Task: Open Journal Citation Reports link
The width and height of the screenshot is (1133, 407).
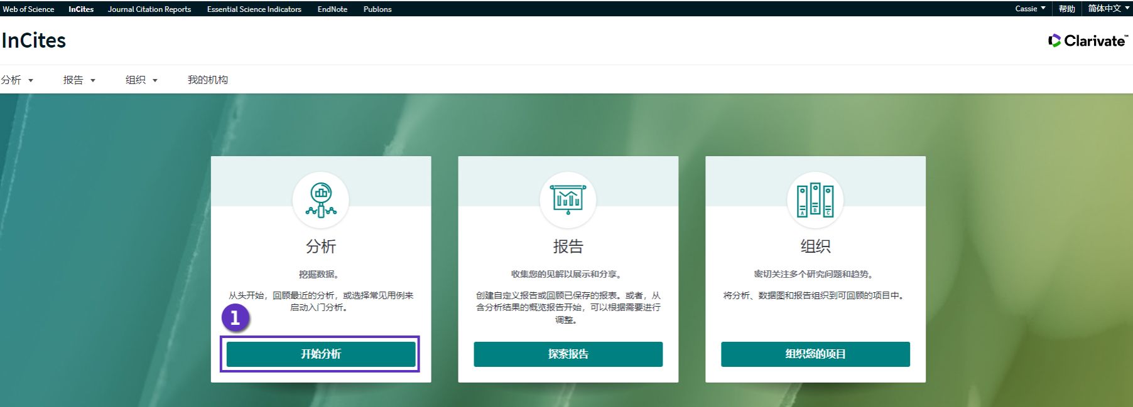Action: point(149,9)
